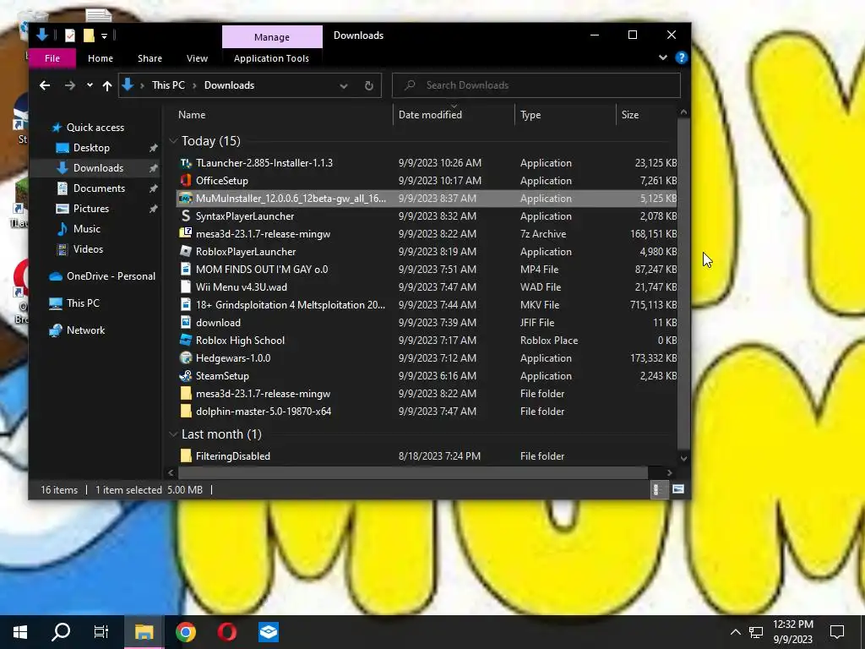Viewport: 865px width, 649px height.
Task: Open Task View on the taskbar
Action: [x=101, y=632]
